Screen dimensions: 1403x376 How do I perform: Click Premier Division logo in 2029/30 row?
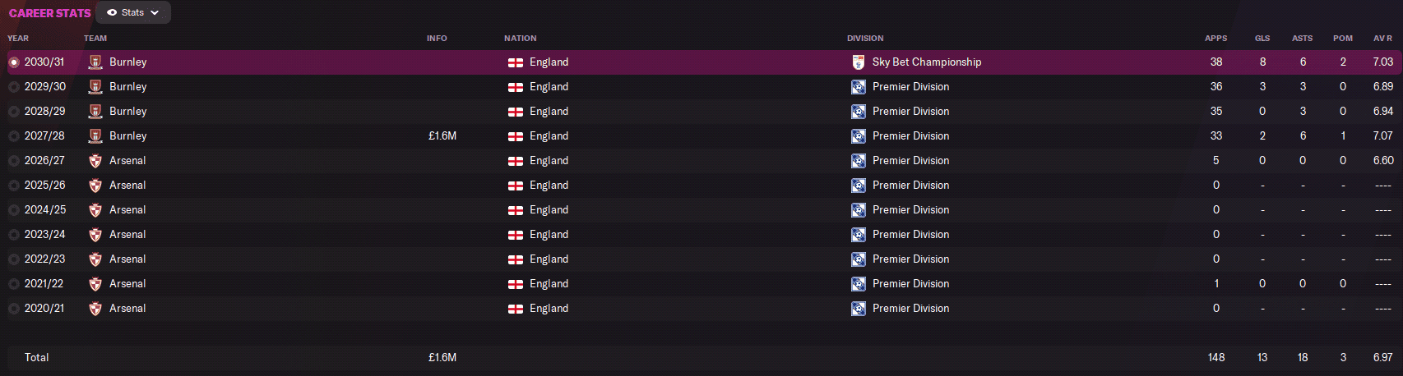[858, 87]
